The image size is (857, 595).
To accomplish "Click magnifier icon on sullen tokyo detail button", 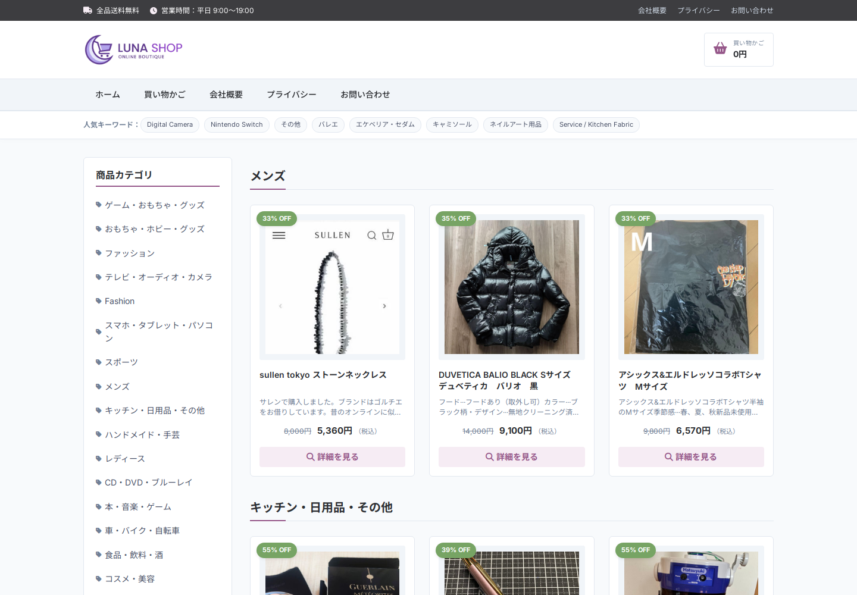I will coord(310,457).
